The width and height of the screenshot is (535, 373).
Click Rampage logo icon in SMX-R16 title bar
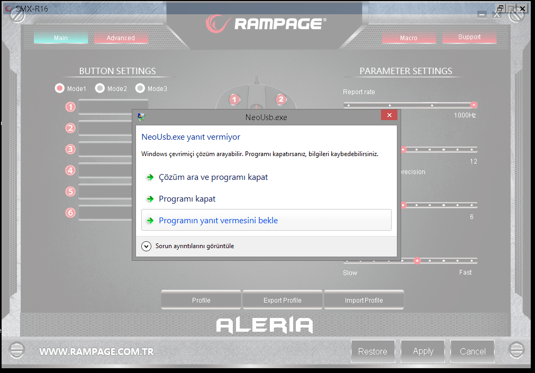[8, 8]
